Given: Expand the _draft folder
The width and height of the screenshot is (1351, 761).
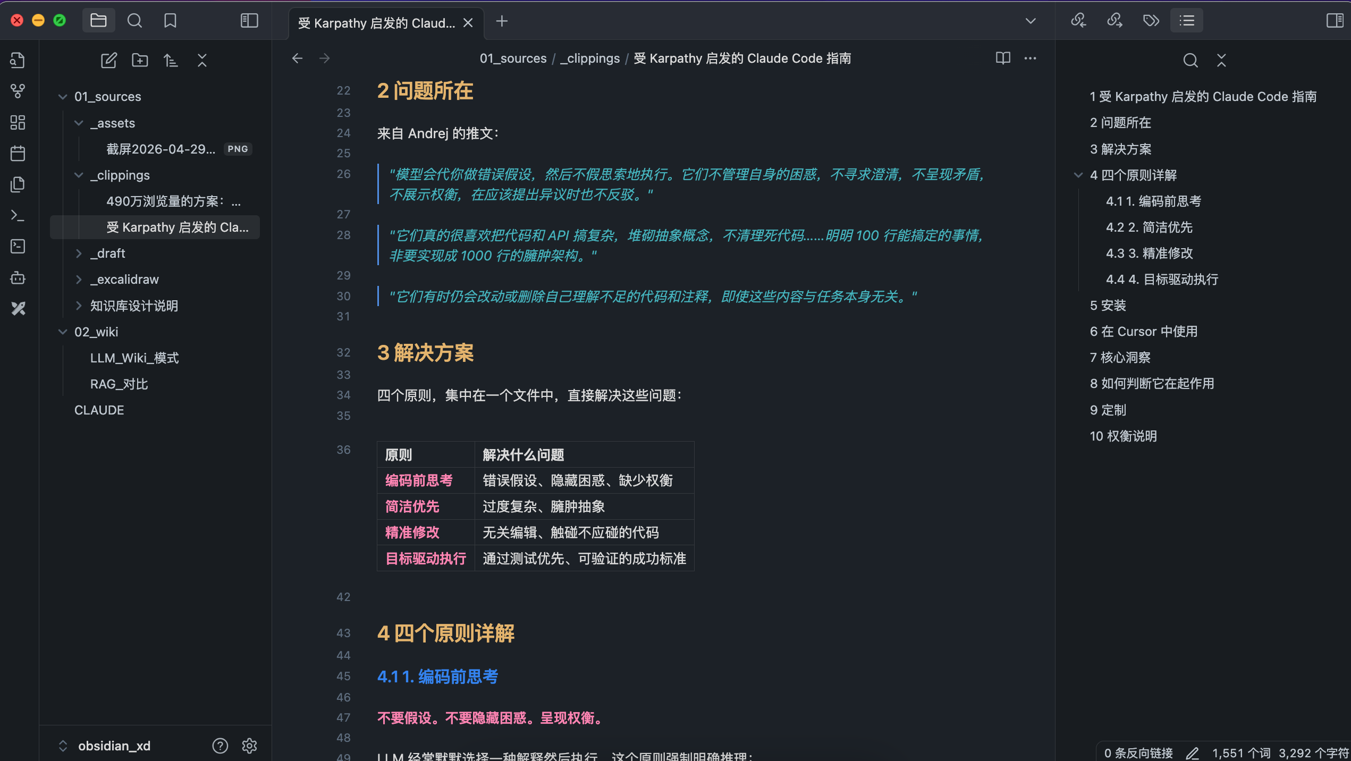Looking at the screenshot, I should (x=79, y=253).
